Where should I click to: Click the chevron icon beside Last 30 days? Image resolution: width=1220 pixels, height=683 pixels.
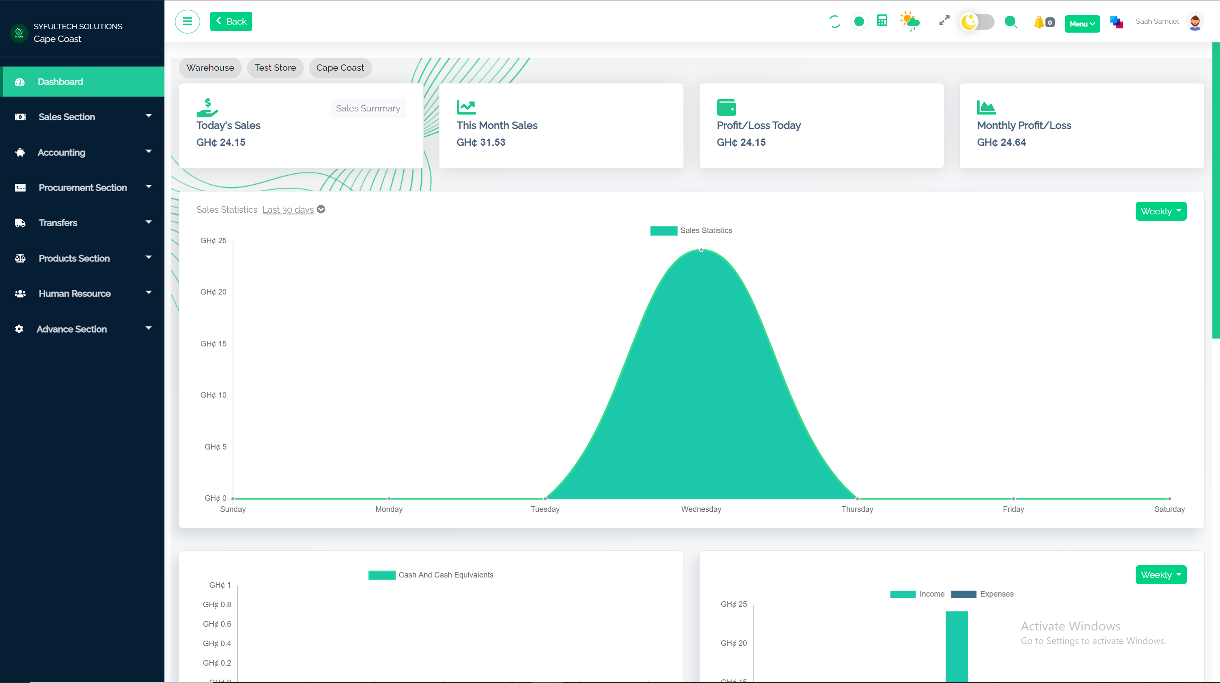(x=321, y=209)
